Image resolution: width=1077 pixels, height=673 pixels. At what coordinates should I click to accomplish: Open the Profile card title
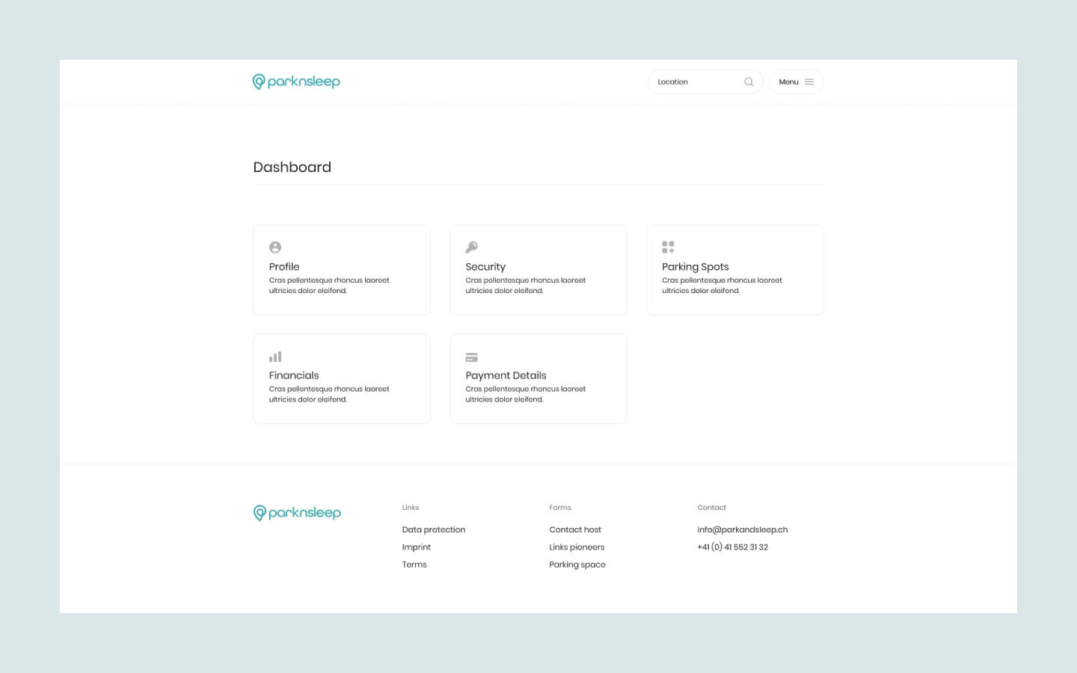pyautogui.click(x=284, y=267)
